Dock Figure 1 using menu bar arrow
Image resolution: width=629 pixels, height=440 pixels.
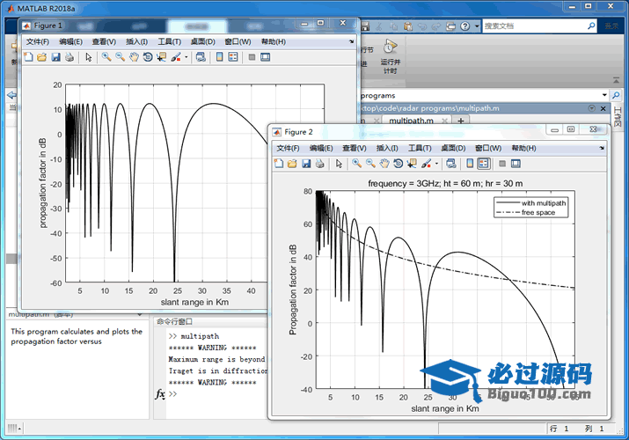[x=351, y=41]
